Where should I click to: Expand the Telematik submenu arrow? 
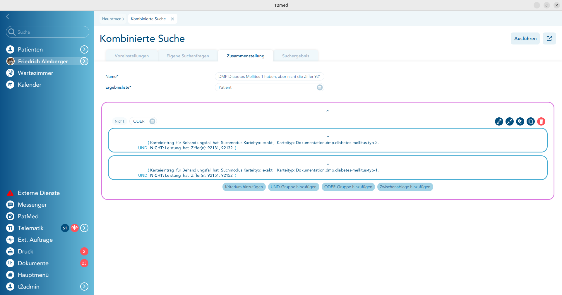[84, 228]
